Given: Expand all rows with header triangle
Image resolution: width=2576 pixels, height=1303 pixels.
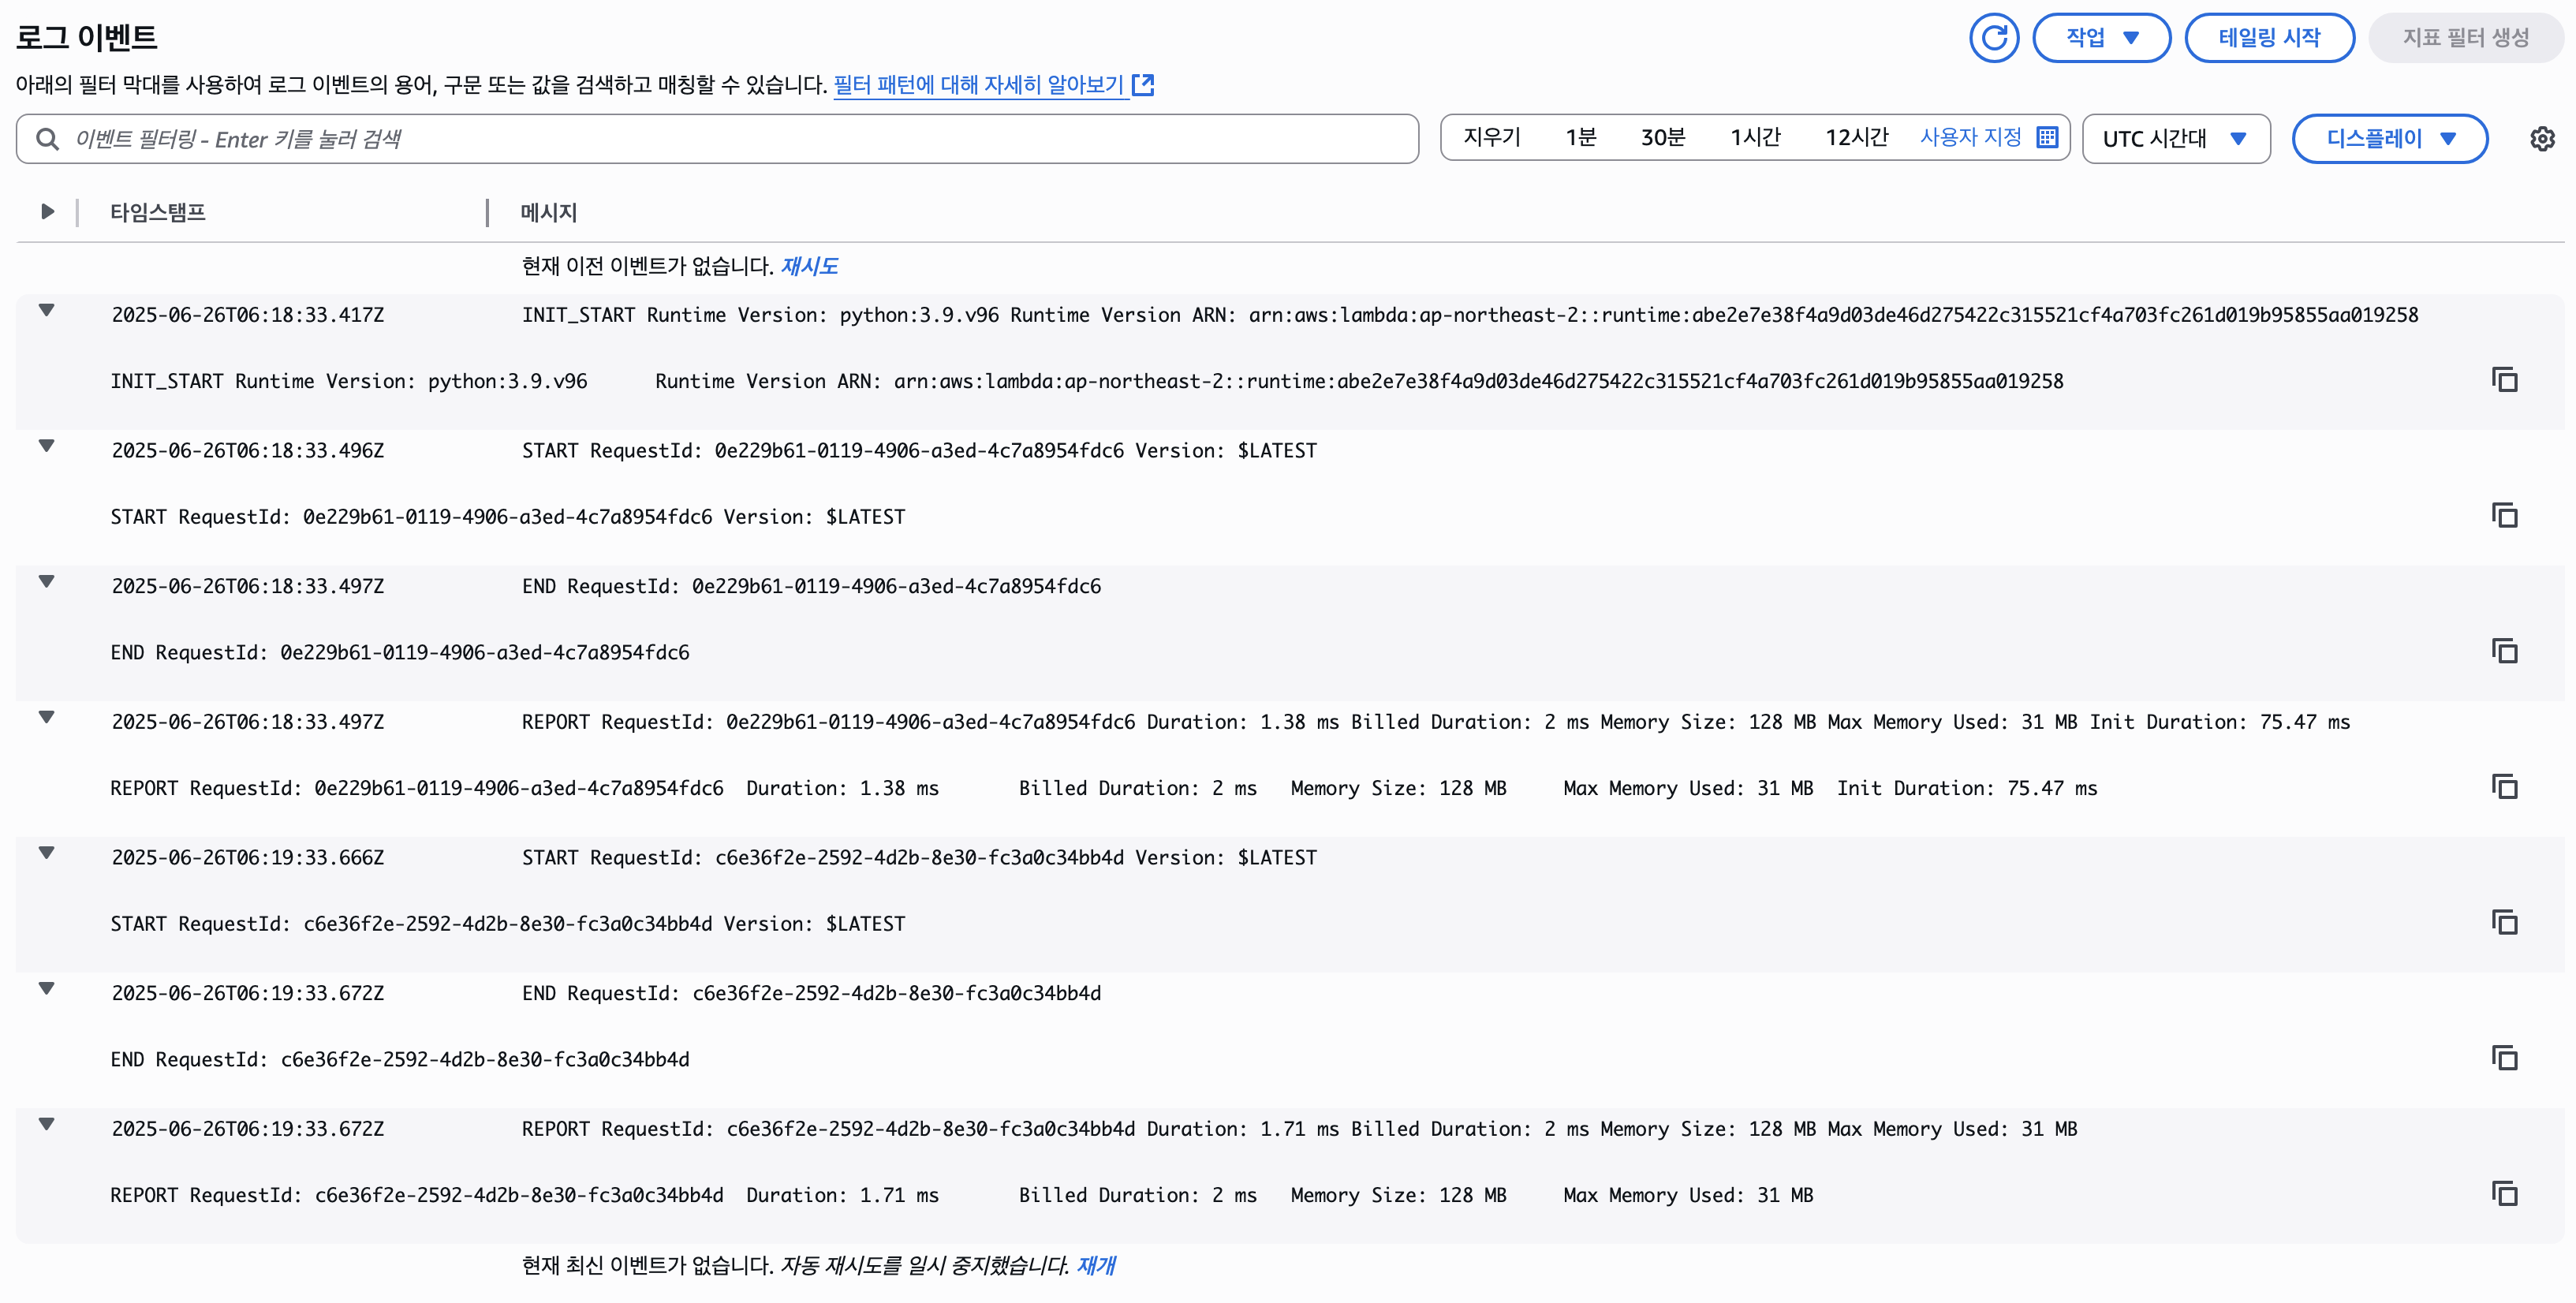Looking at the screenshot, I should point(47,211).
